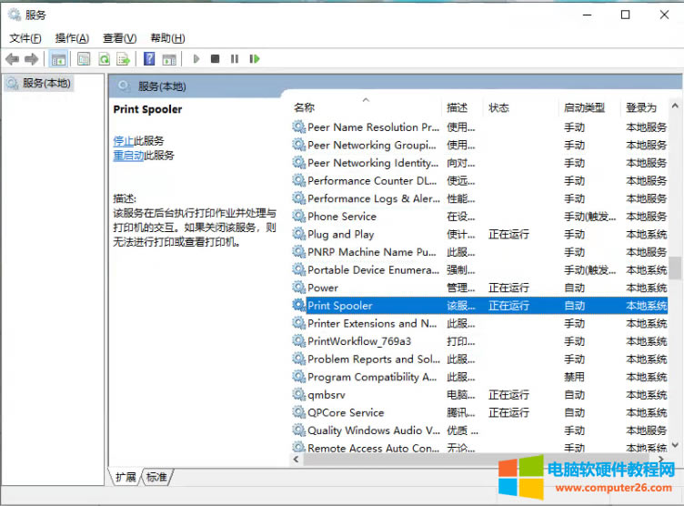Open the Properties toolbar icon
This screenshot has width=684, height=506.
[84, 59]
